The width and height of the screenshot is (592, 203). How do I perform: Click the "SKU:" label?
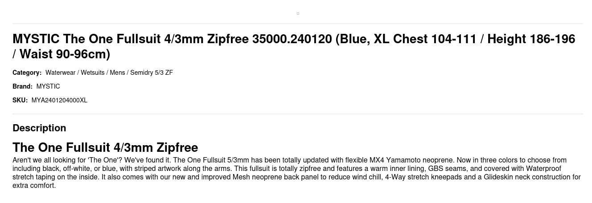20,100
